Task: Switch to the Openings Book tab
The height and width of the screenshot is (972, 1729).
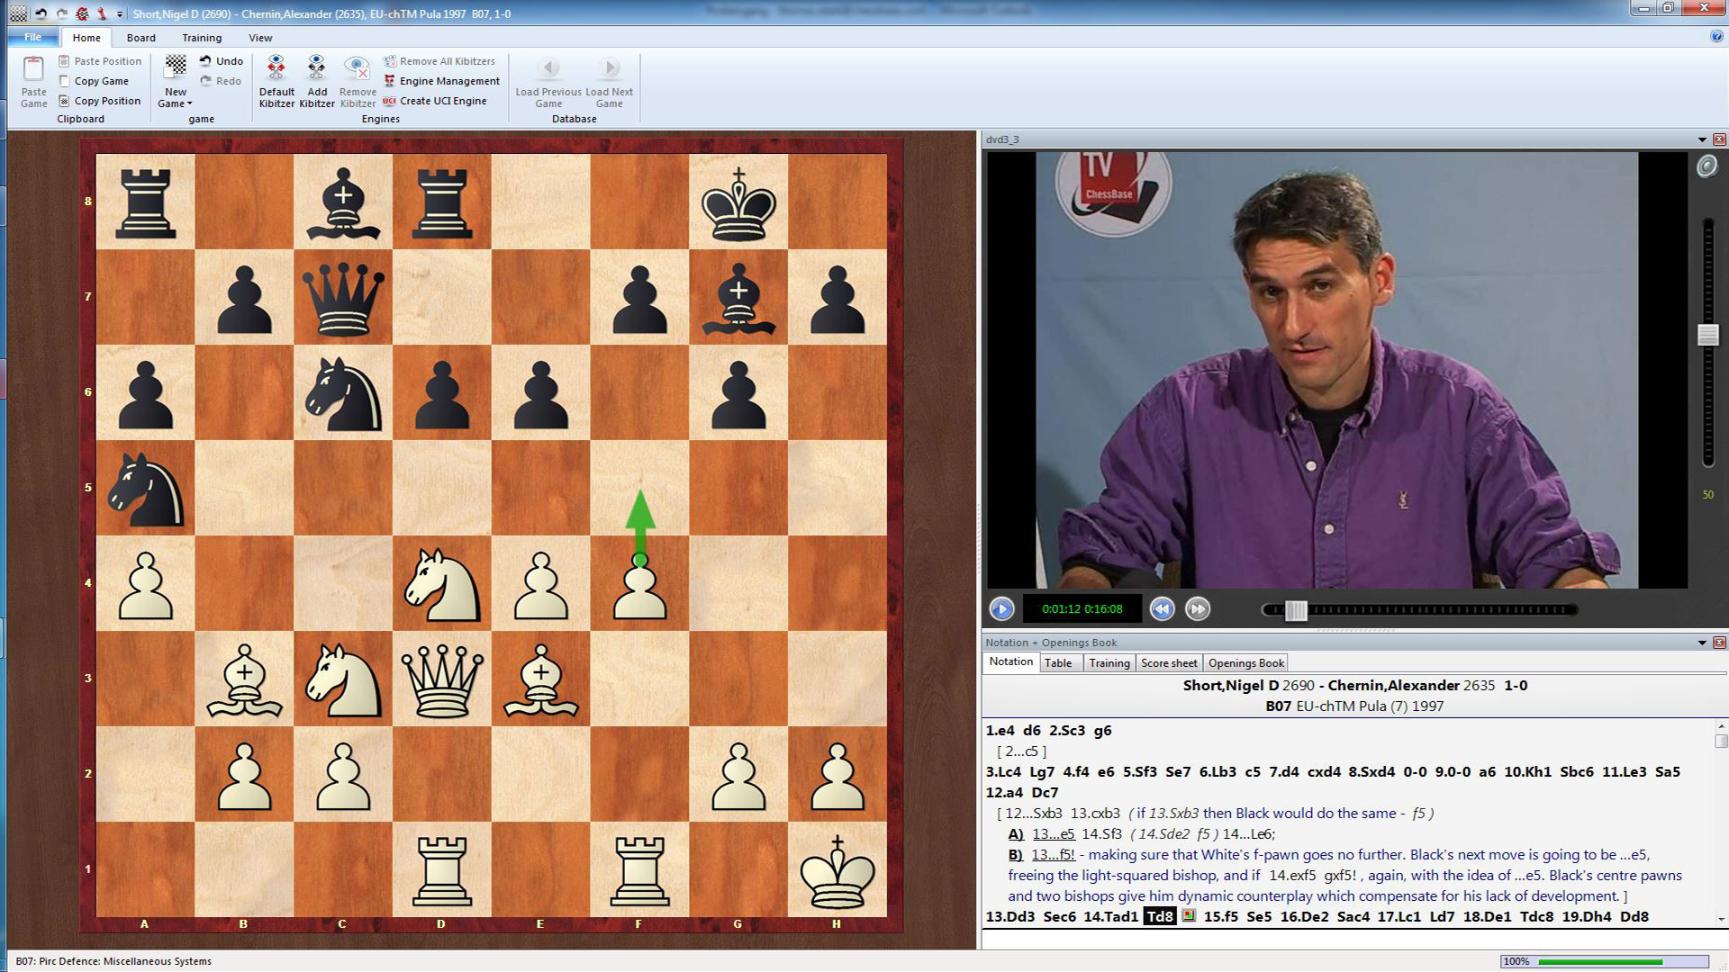Action: point(1245,662)
